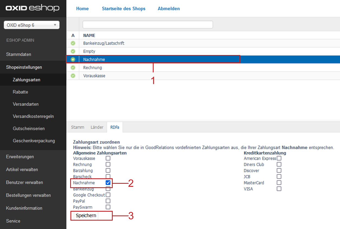
Task: Switch to the Länder tab
Action: pos(97,127)
